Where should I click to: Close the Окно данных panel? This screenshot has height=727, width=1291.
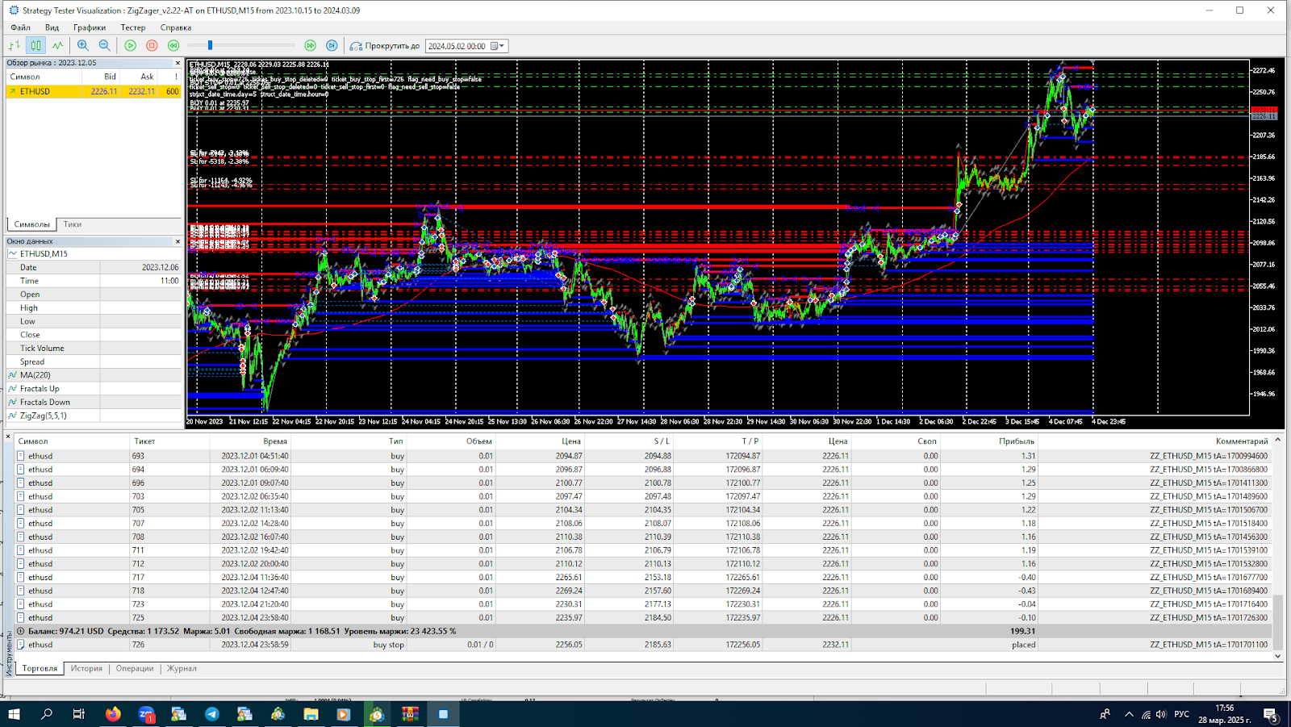(x=178, y=241)
